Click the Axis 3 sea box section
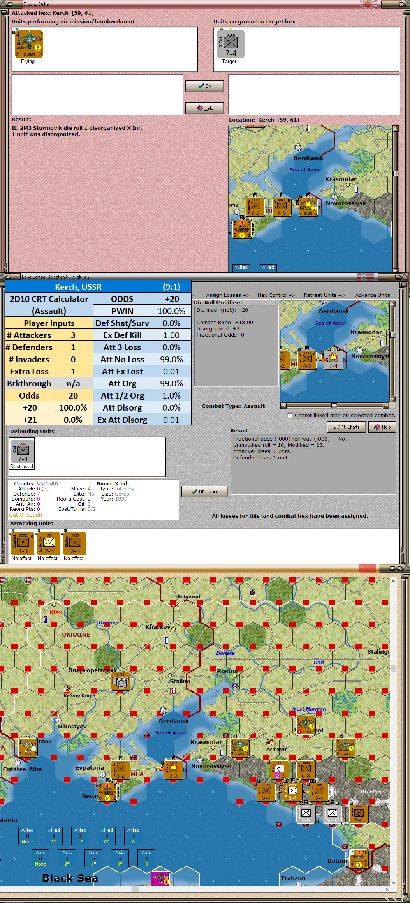Viewport: 410px width, 903px height. tap(120, 858)
